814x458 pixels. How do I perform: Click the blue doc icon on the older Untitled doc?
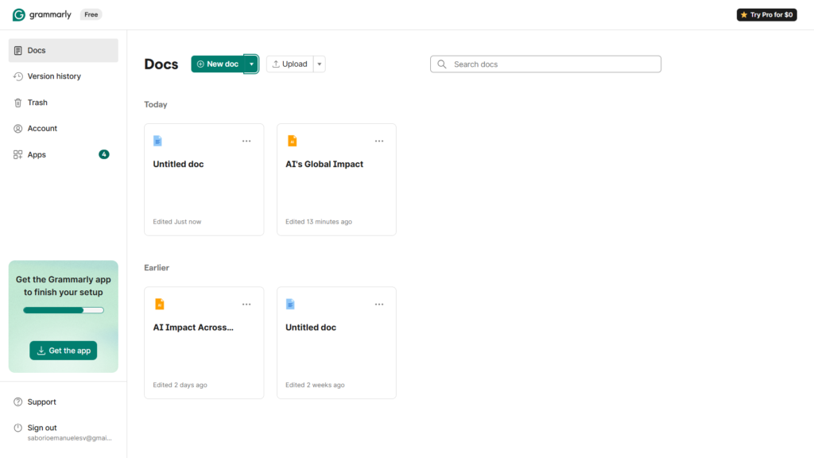[290, 305]
